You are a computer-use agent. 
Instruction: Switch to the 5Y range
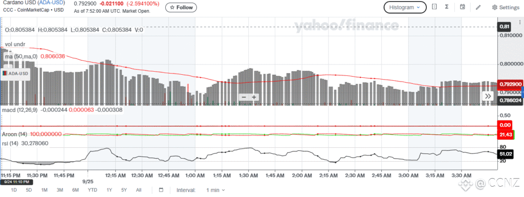[124, 190]
